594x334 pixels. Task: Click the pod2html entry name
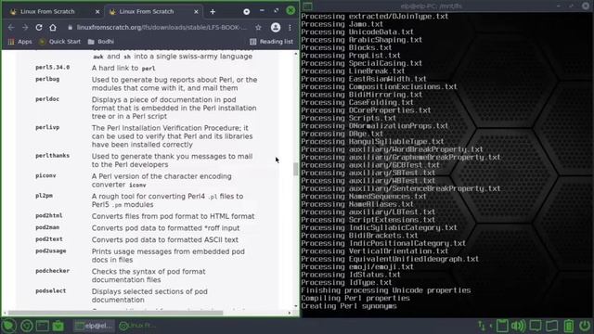[x=49, y=216]
